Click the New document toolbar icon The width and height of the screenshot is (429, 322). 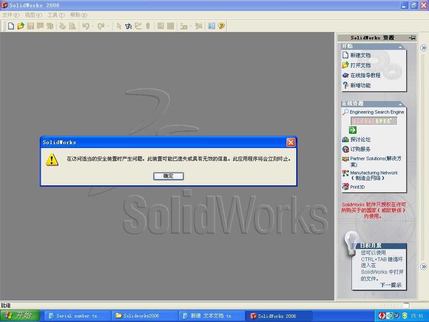11,26
